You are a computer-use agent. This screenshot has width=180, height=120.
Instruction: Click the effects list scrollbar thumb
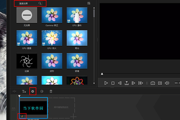tap(94, 13)
